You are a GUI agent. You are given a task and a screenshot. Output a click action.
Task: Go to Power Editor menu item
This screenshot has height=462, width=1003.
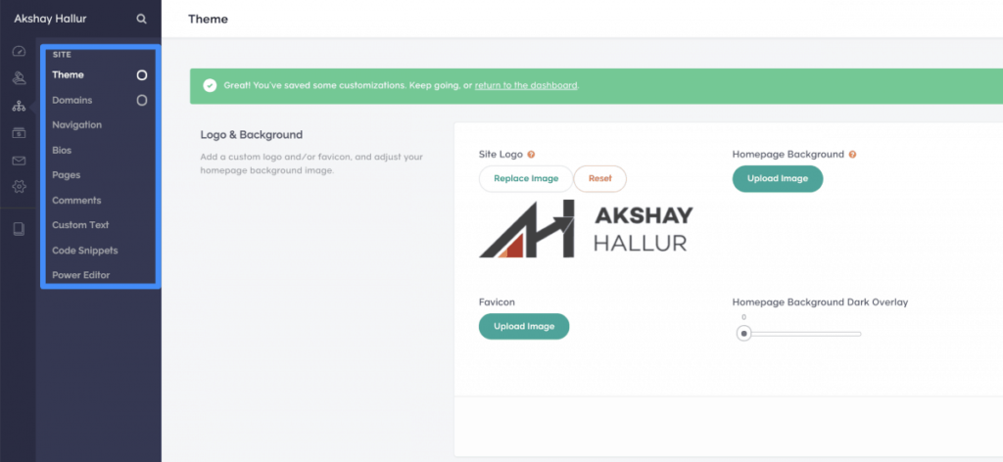click(x=81, y=275)
